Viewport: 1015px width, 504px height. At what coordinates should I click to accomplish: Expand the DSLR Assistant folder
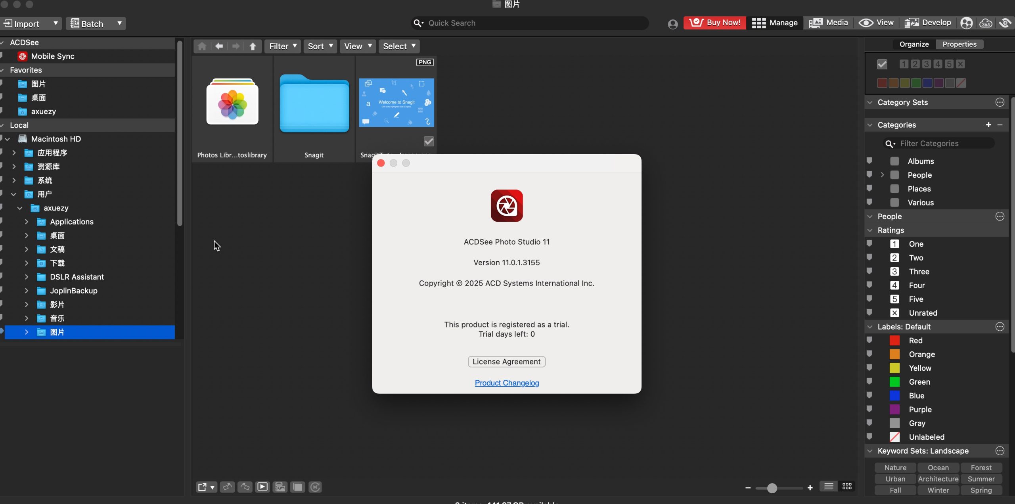27,277
